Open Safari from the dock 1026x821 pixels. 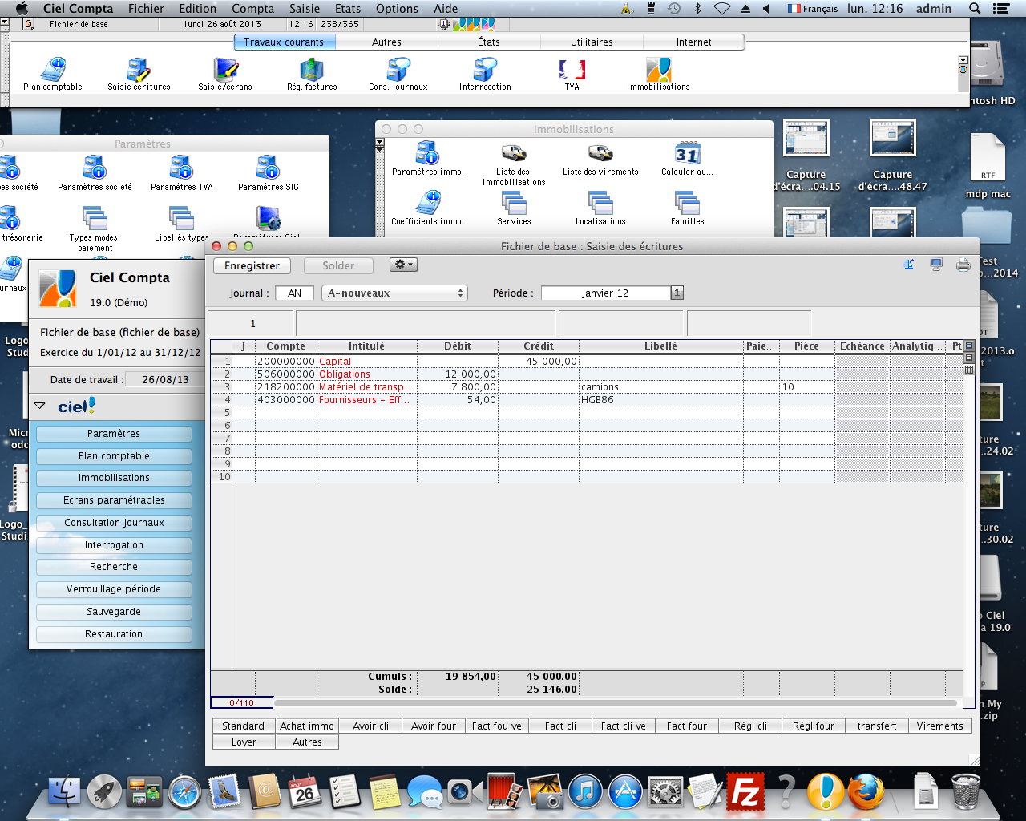coord(184,792)
